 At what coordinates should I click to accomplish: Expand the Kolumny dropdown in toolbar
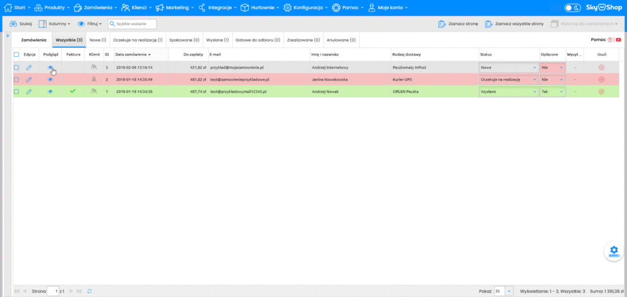[x=55, y=24]
